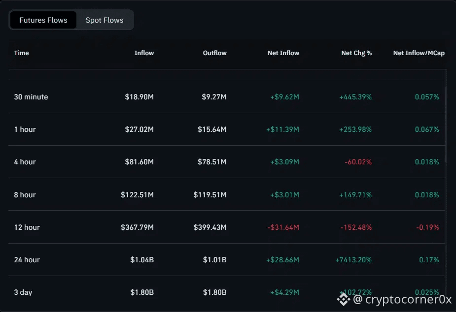The width and height of the screenshot is (456, 312).
Task: Sort by the Time column header
Action: click(22, 53)
